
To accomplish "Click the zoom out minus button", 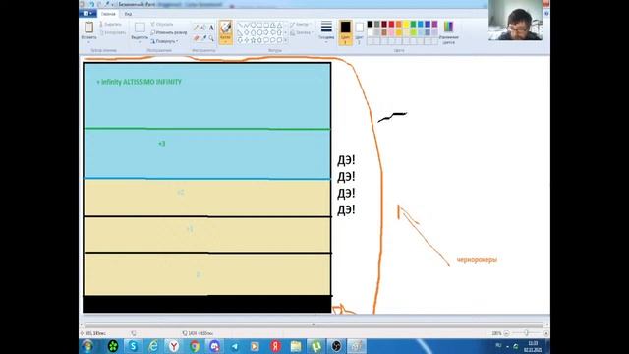I will (x=507, y=333).
